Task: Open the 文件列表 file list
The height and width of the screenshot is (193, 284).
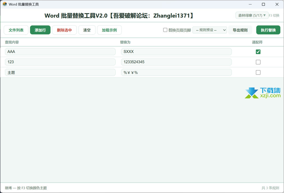Action: (16, 30)
